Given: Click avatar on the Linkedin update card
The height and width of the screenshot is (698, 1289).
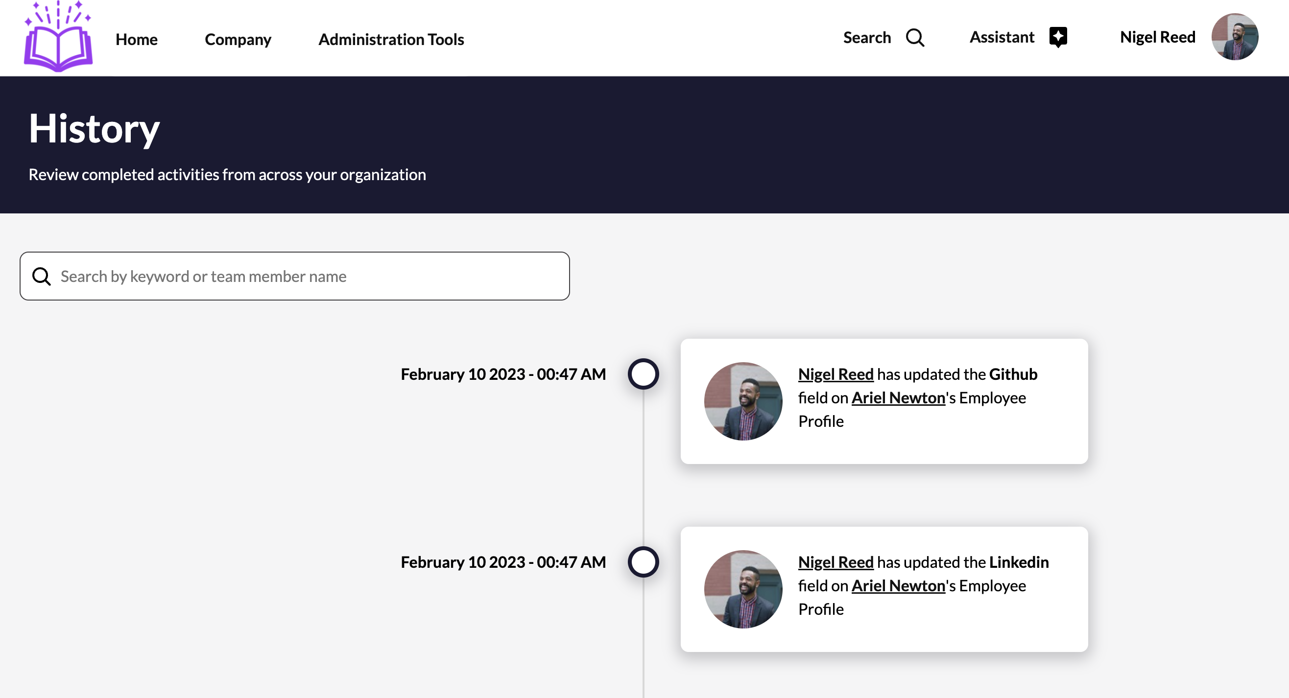Looking at the screenshot, I should pos(742,589).
